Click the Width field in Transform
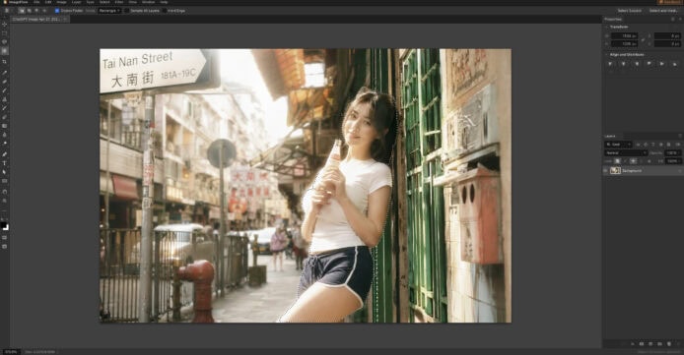 (624, 36)
